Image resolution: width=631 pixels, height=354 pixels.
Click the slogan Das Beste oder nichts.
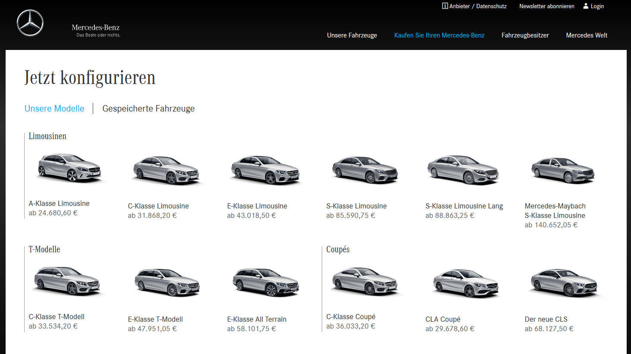pos(98,35)
